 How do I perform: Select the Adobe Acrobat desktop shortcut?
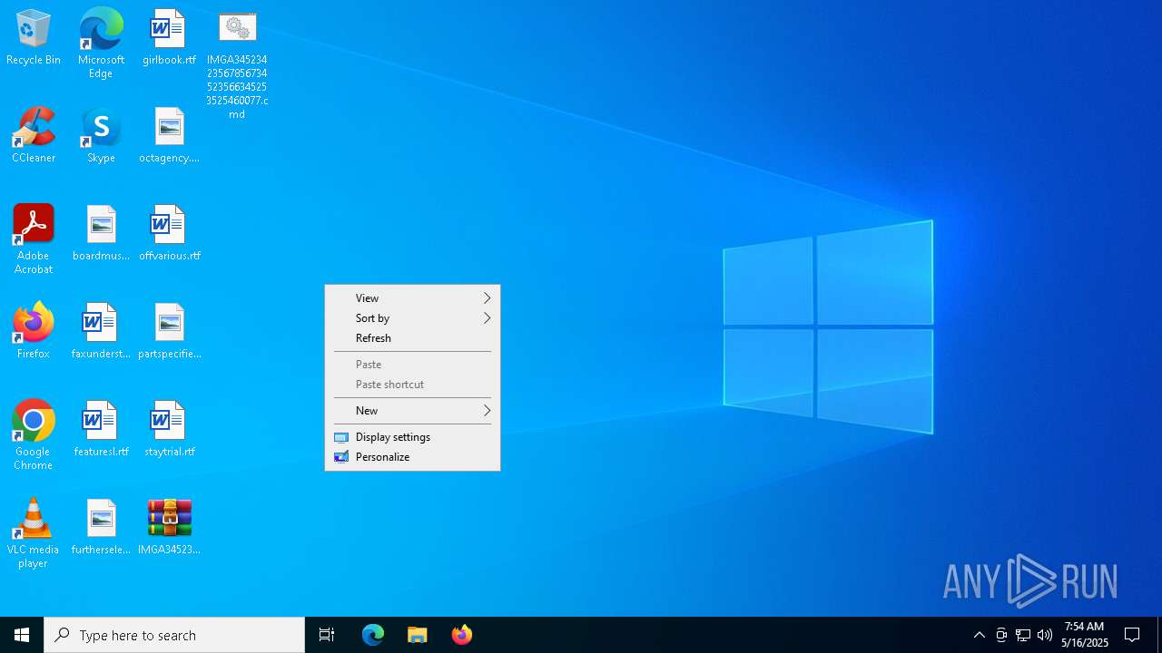click(34, 239)
